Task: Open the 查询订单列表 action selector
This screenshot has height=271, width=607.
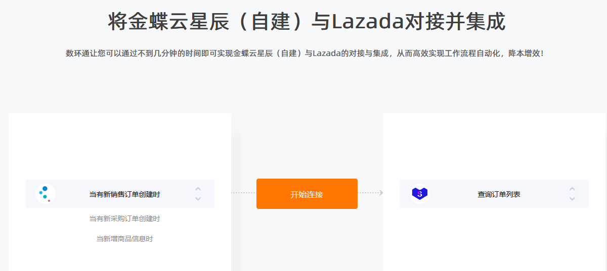Action: (x=494, y=194)
